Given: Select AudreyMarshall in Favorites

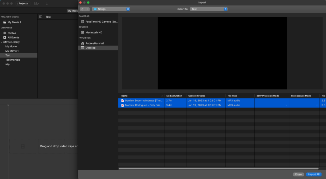Looking at the screenshot, I should coord(95,43).
